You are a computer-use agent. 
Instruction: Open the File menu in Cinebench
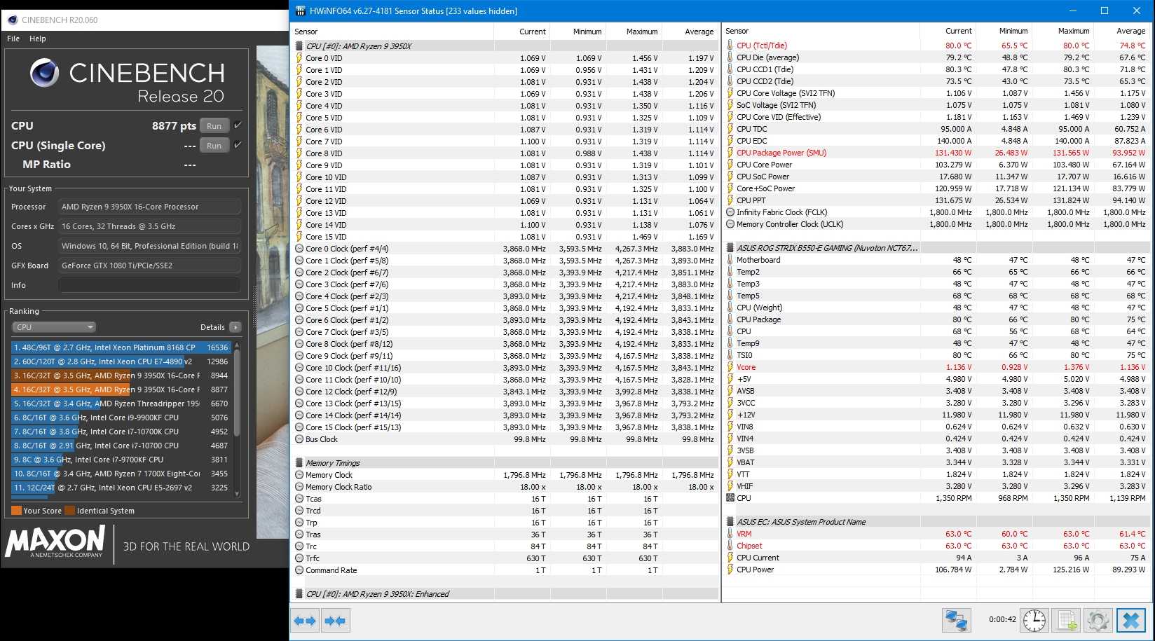[x=13, y=39]
